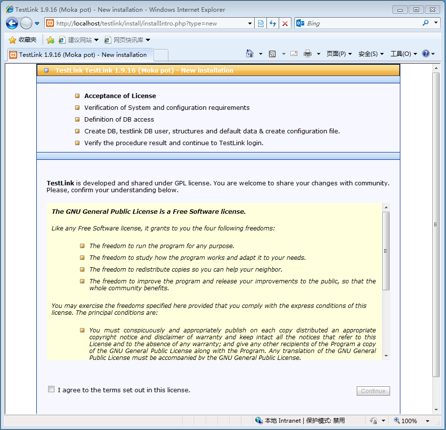Screen dimensions: 446x430
Task: Tick the I agree to the terms checkbox
Action: 51,389
